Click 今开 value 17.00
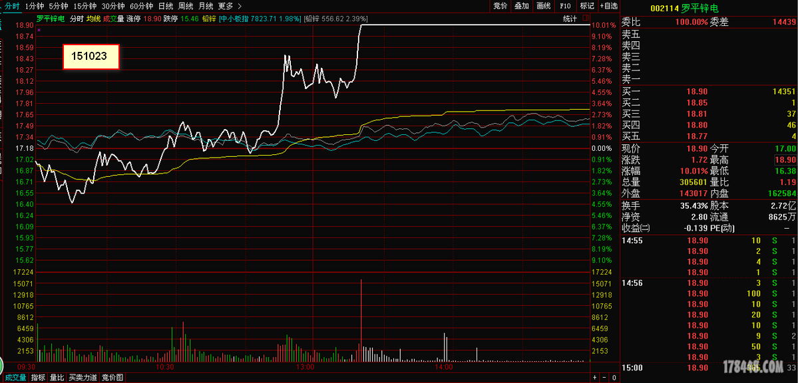798x383 pixels. click(784, 149)
